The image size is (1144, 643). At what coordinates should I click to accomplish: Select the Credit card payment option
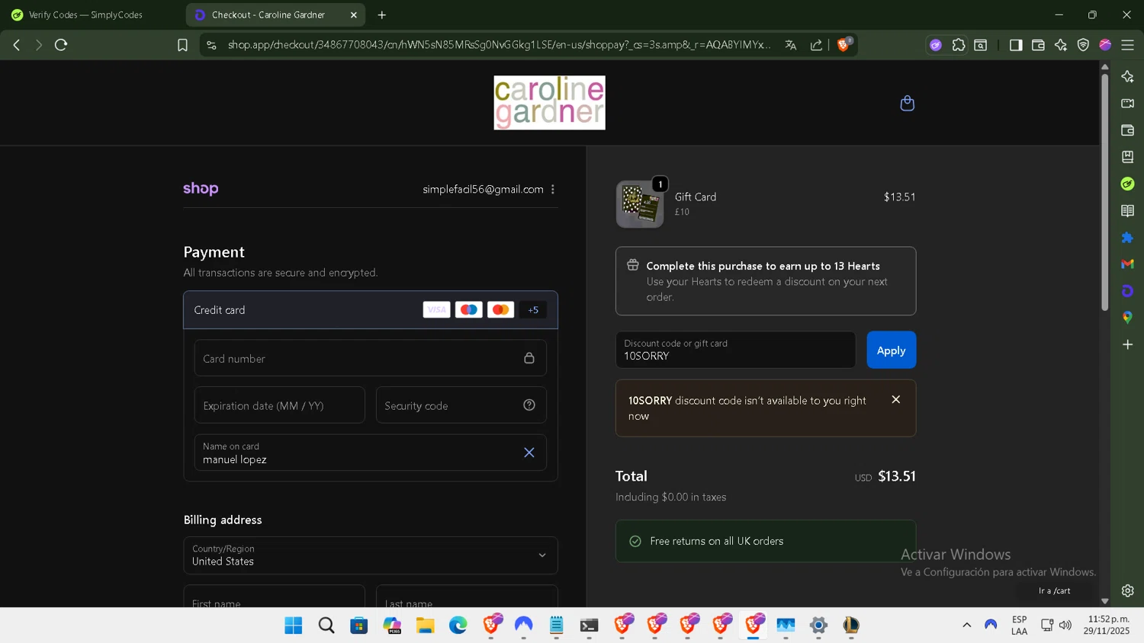pyautogui.click(x=370, y=309)
